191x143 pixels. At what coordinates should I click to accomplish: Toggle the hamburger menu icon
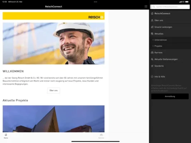point(146,6)
